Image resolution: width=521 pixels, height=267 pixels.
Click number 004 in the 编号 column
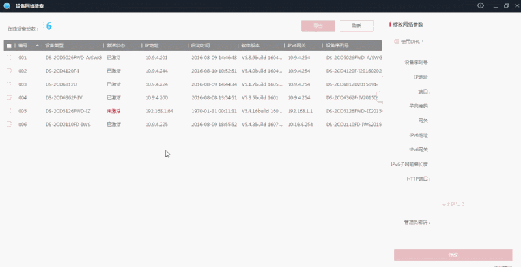pos(23,97)
